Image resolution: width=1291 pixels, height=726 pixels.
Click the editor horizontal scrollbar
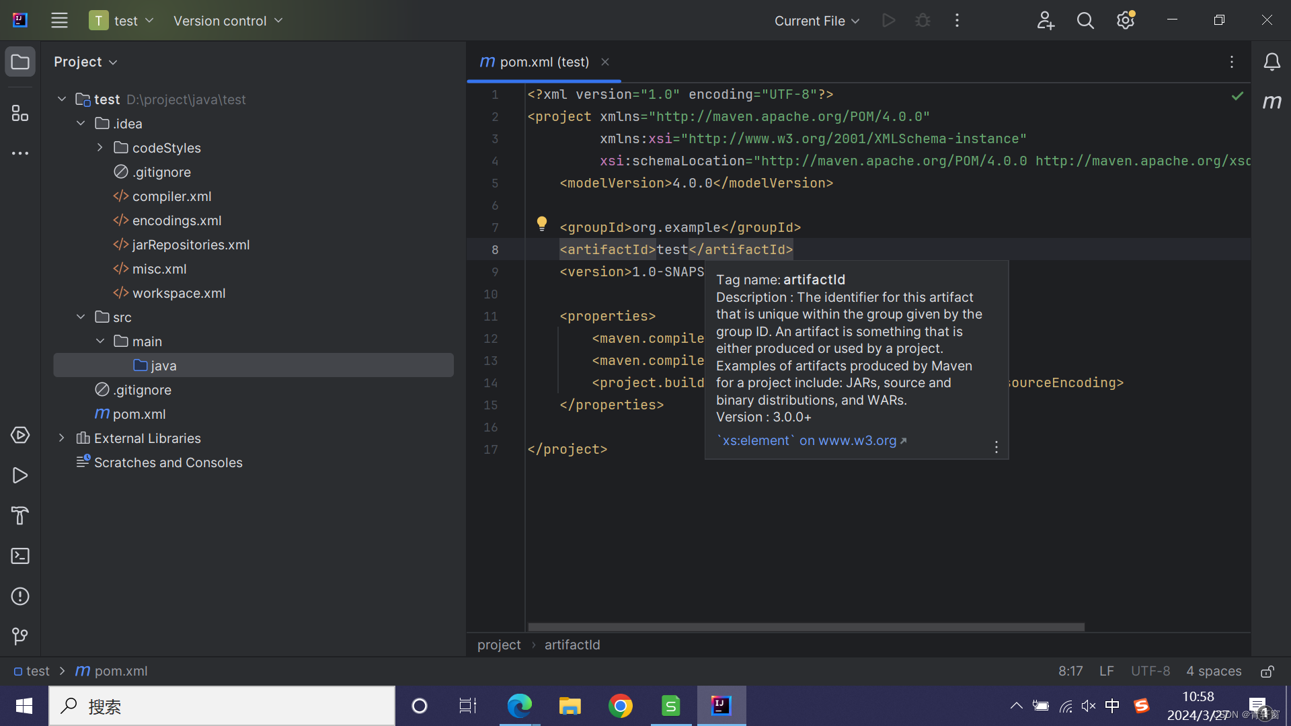(806, 627)
